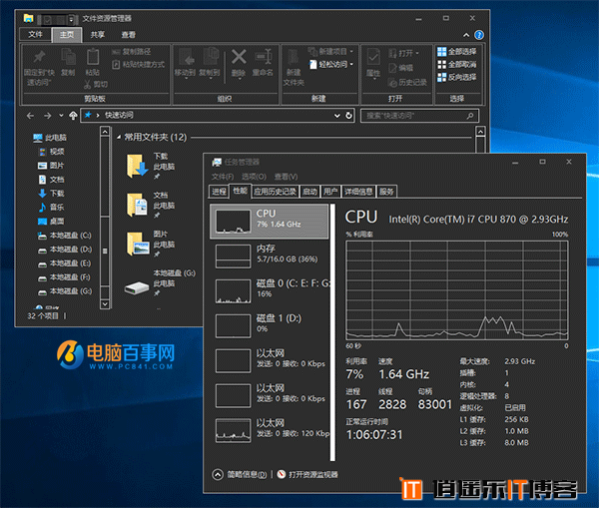Screen dimensions: 599x508
Task: Switch to the 服务 (Services) tab
Action: 386,191
